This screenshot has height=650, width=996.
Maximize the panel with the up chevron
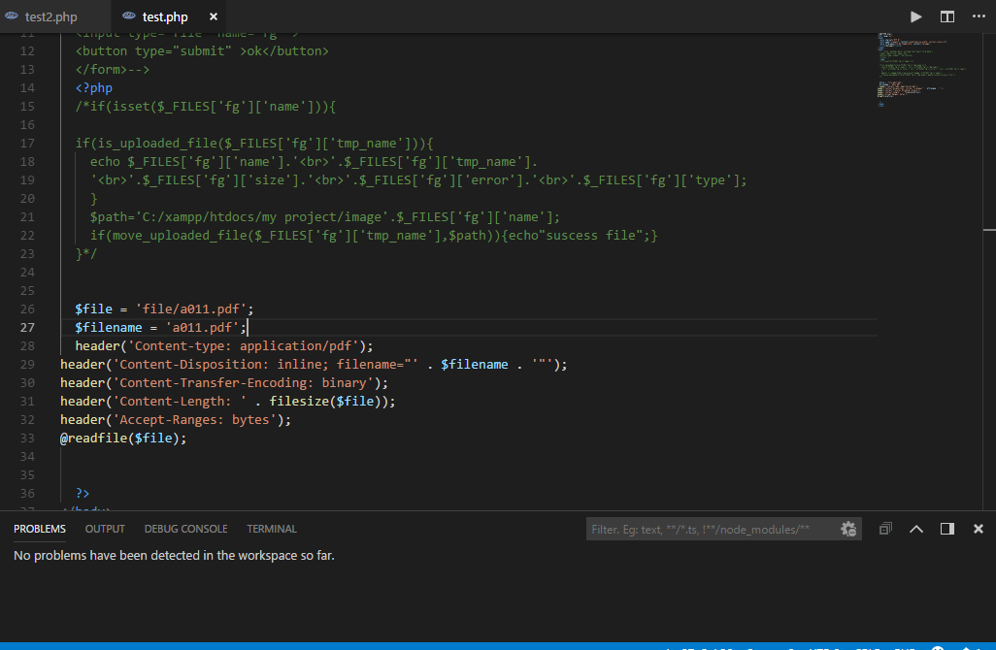pos(916,529)
